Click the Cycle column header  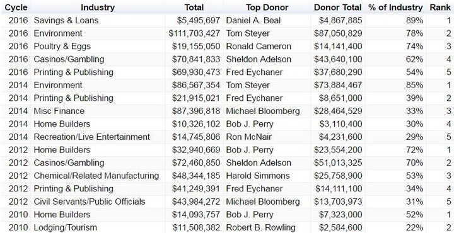16,8
